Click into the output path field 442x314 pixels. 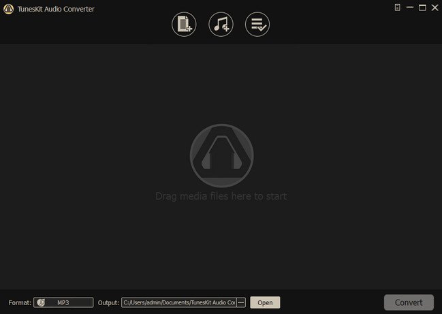click(x=178, y=302)
